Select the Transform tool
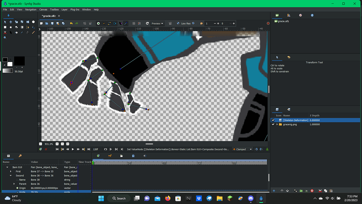This screenshot has width=362, height=204. [x=5, y=22]
